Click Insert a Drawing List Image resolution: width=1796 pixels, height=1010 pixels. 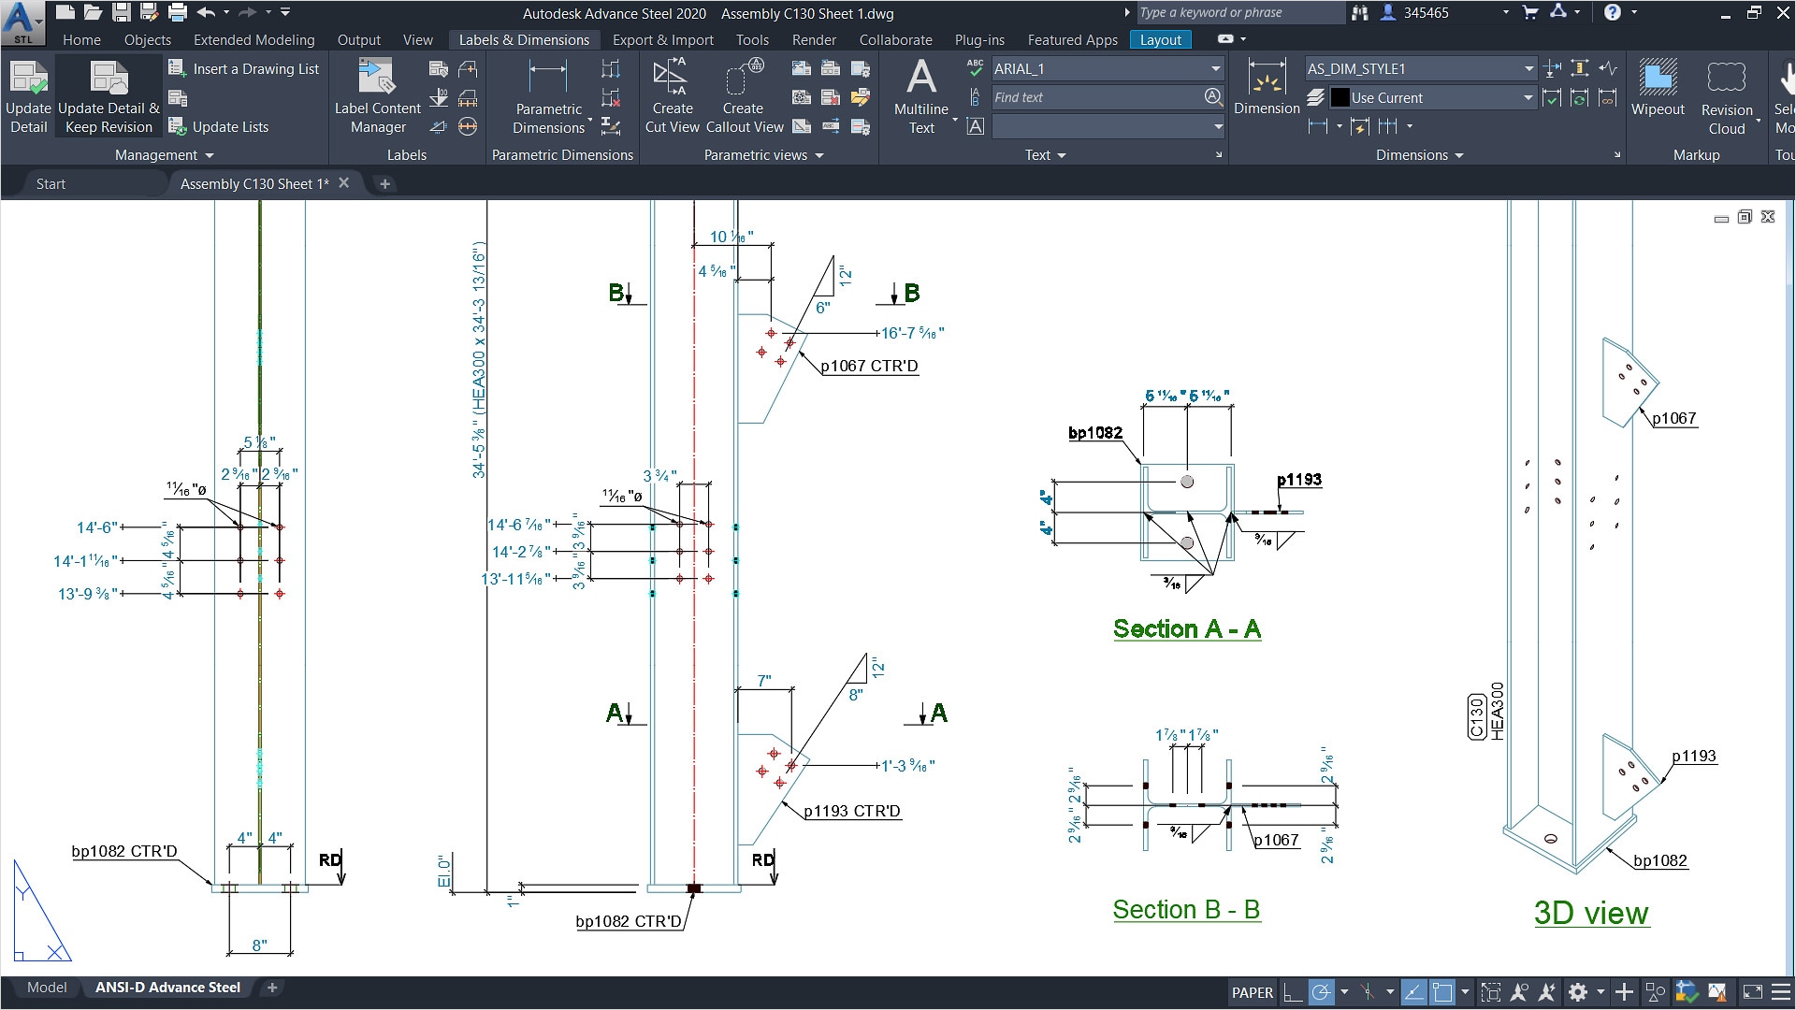coord(244,68)
